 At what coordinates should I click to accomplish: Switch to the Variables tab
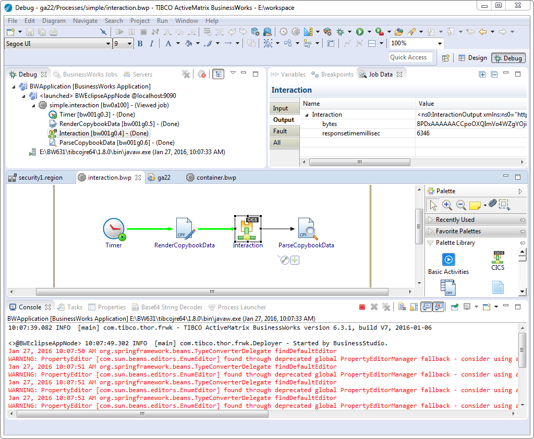click(x=288, y=74)
